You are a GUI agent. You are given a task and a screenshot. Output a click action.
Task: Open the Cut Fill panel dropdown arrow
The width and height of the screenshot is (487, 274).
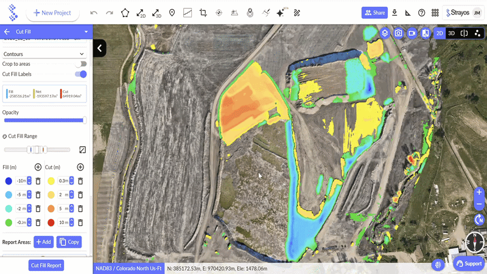(86, 32)
